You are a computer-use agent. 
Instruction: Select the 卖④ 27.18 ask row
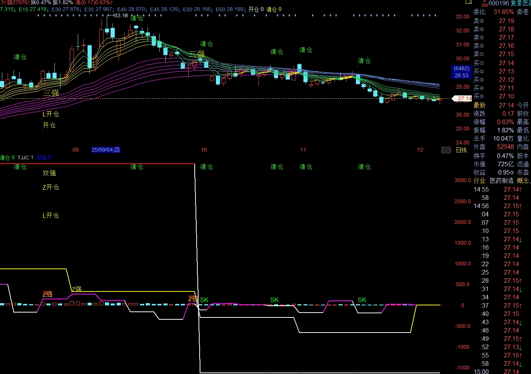494,29
